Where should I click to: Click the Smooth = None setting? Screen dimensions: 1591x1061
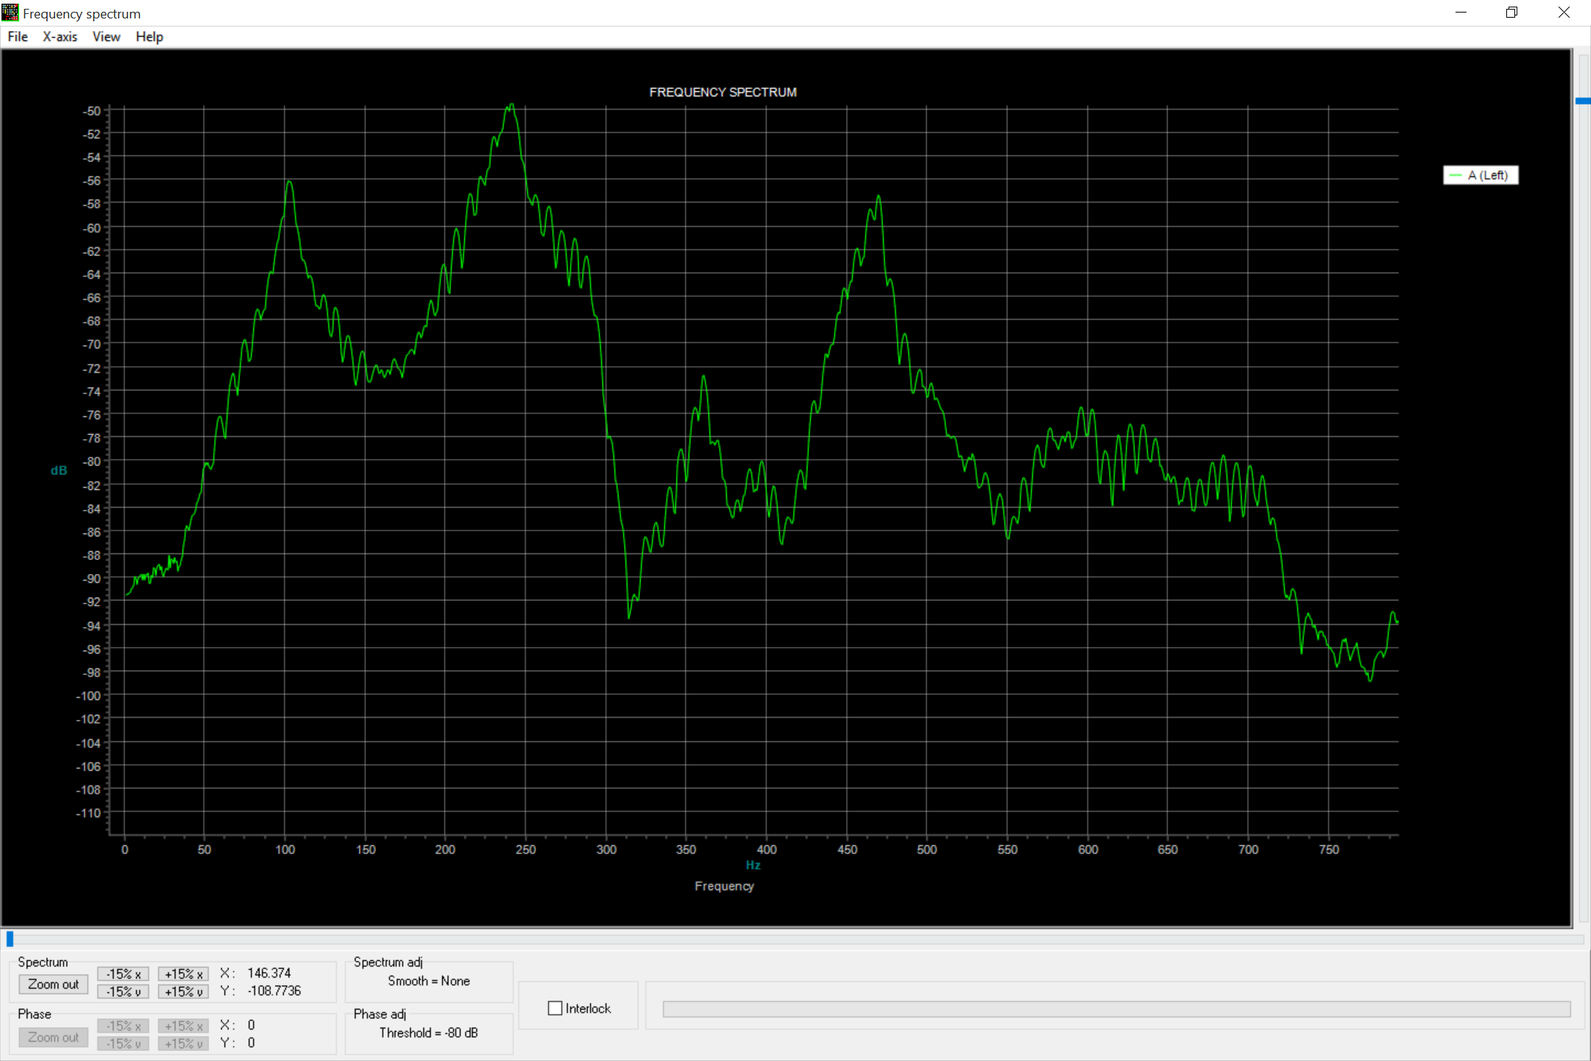[x=429, y=981]
